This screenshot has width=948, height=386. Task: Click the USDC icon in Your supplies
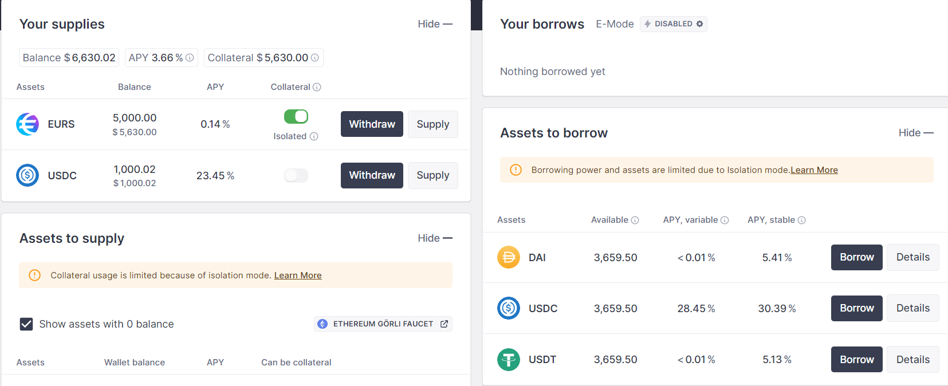[27, 175]
